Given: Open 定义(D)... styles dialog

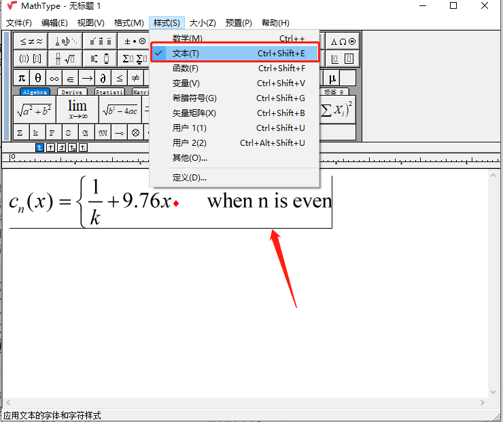Looking at the screenshot, I should click(x=235, y=178).
